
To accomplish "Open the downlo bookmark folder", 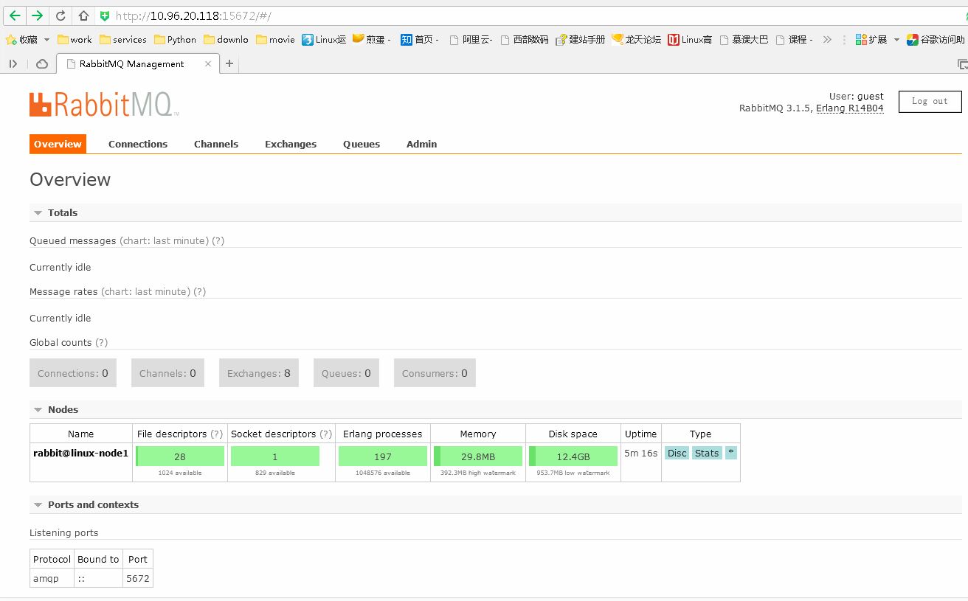I will tap(226, 40).
